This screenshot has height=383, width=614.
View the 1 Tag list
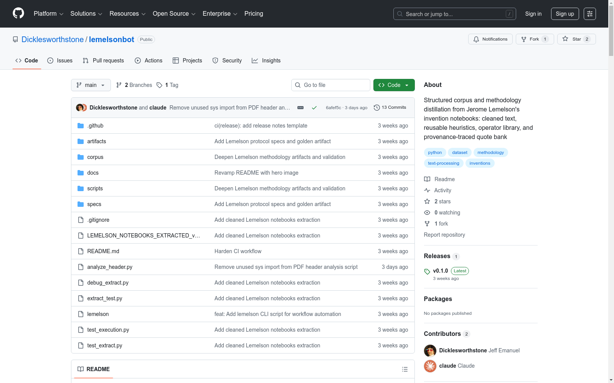167,85
